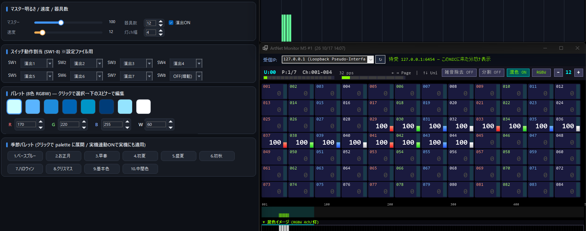Apply the 7.ハロウィン season palette
586x231 pixels.
tap(25, 168)
